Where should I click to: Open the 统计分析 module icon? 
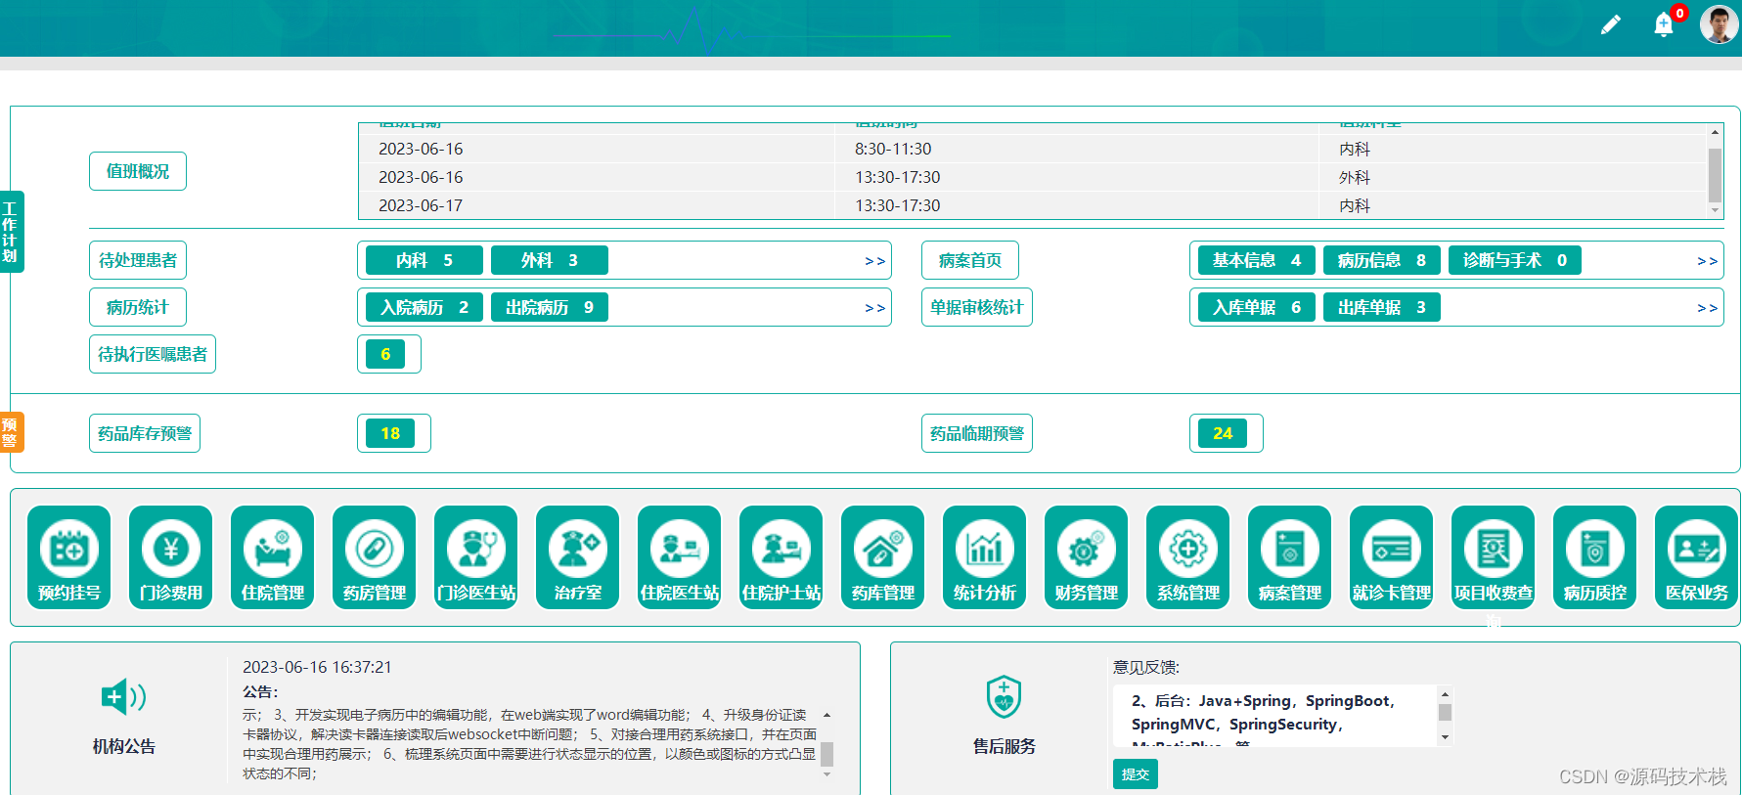tap(984, 557)
